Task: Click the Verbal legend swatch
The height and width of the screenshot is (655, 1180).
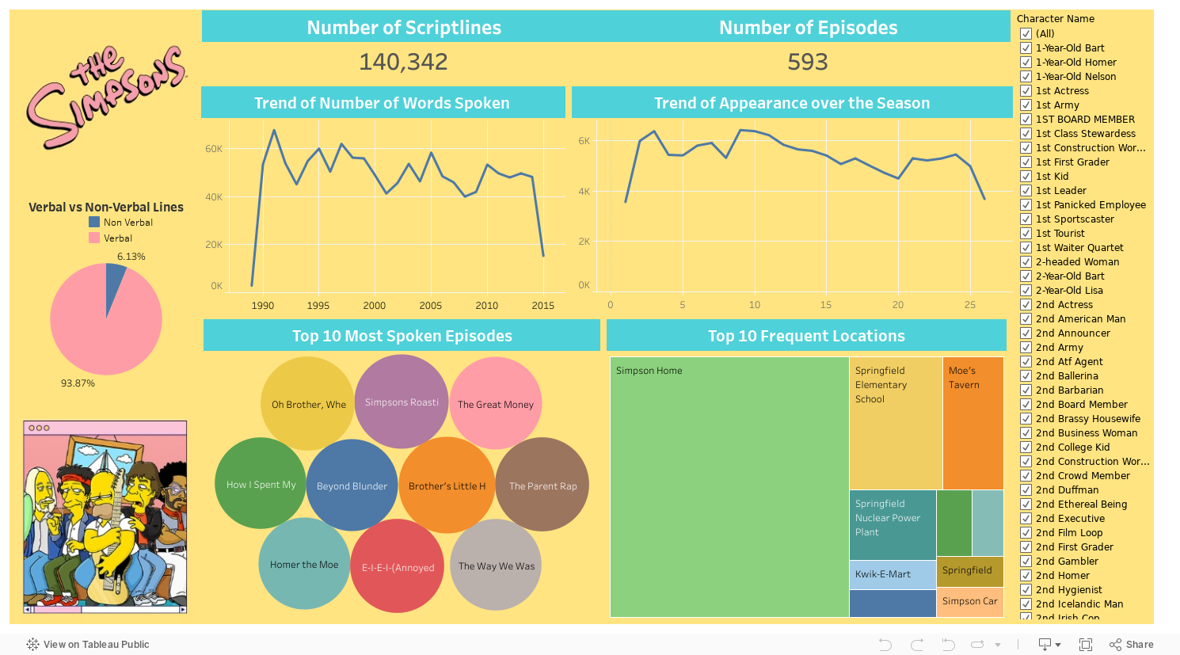Action: 94,238
